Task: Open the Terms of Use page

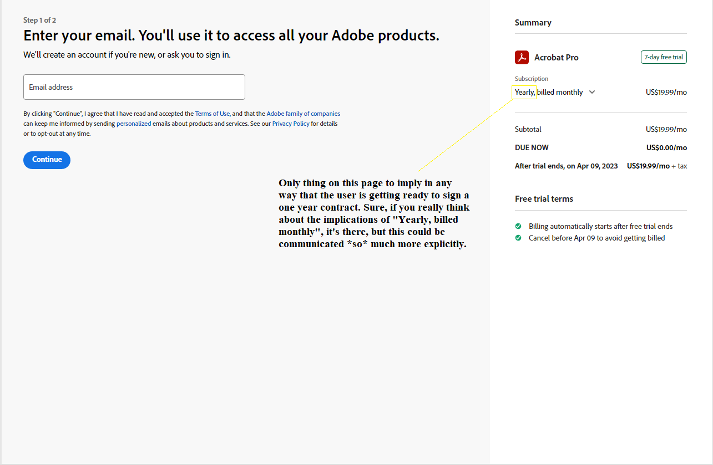Action: click(x=212, y=113)
